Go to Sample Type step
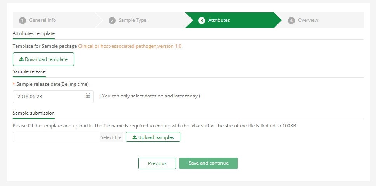Image resolution: width=376 pixels, height=186 pixels. pos(132,20)
